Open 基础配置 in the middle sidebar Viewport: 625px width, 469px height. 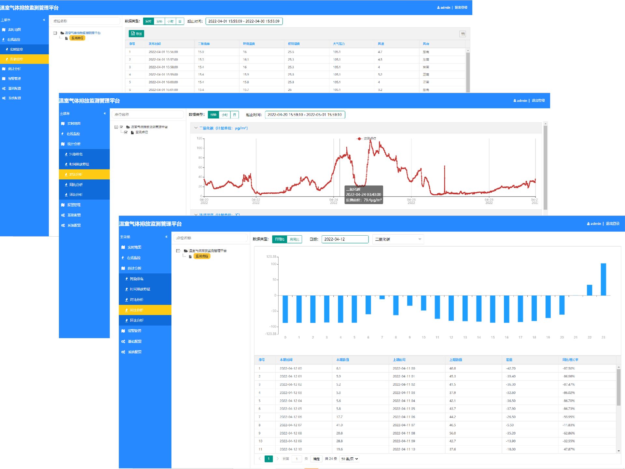[x=74, y=215]
